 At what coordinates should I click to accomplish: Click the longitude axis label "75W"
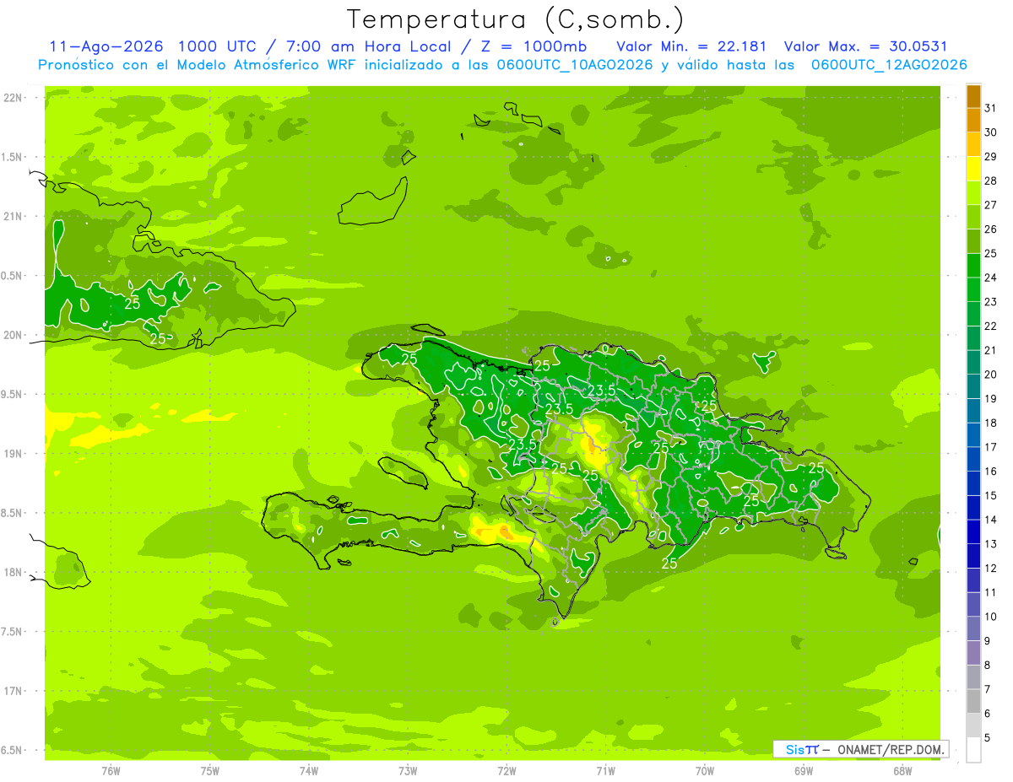tap(209, 771)
